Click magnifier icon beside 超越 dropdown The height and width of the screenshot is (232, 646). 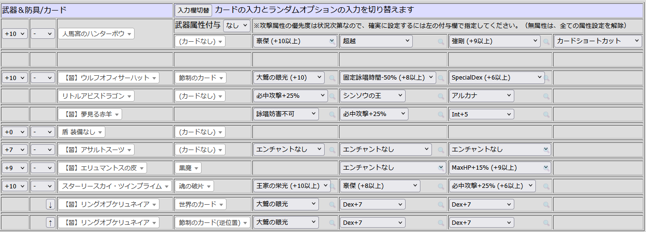[441, 42]
